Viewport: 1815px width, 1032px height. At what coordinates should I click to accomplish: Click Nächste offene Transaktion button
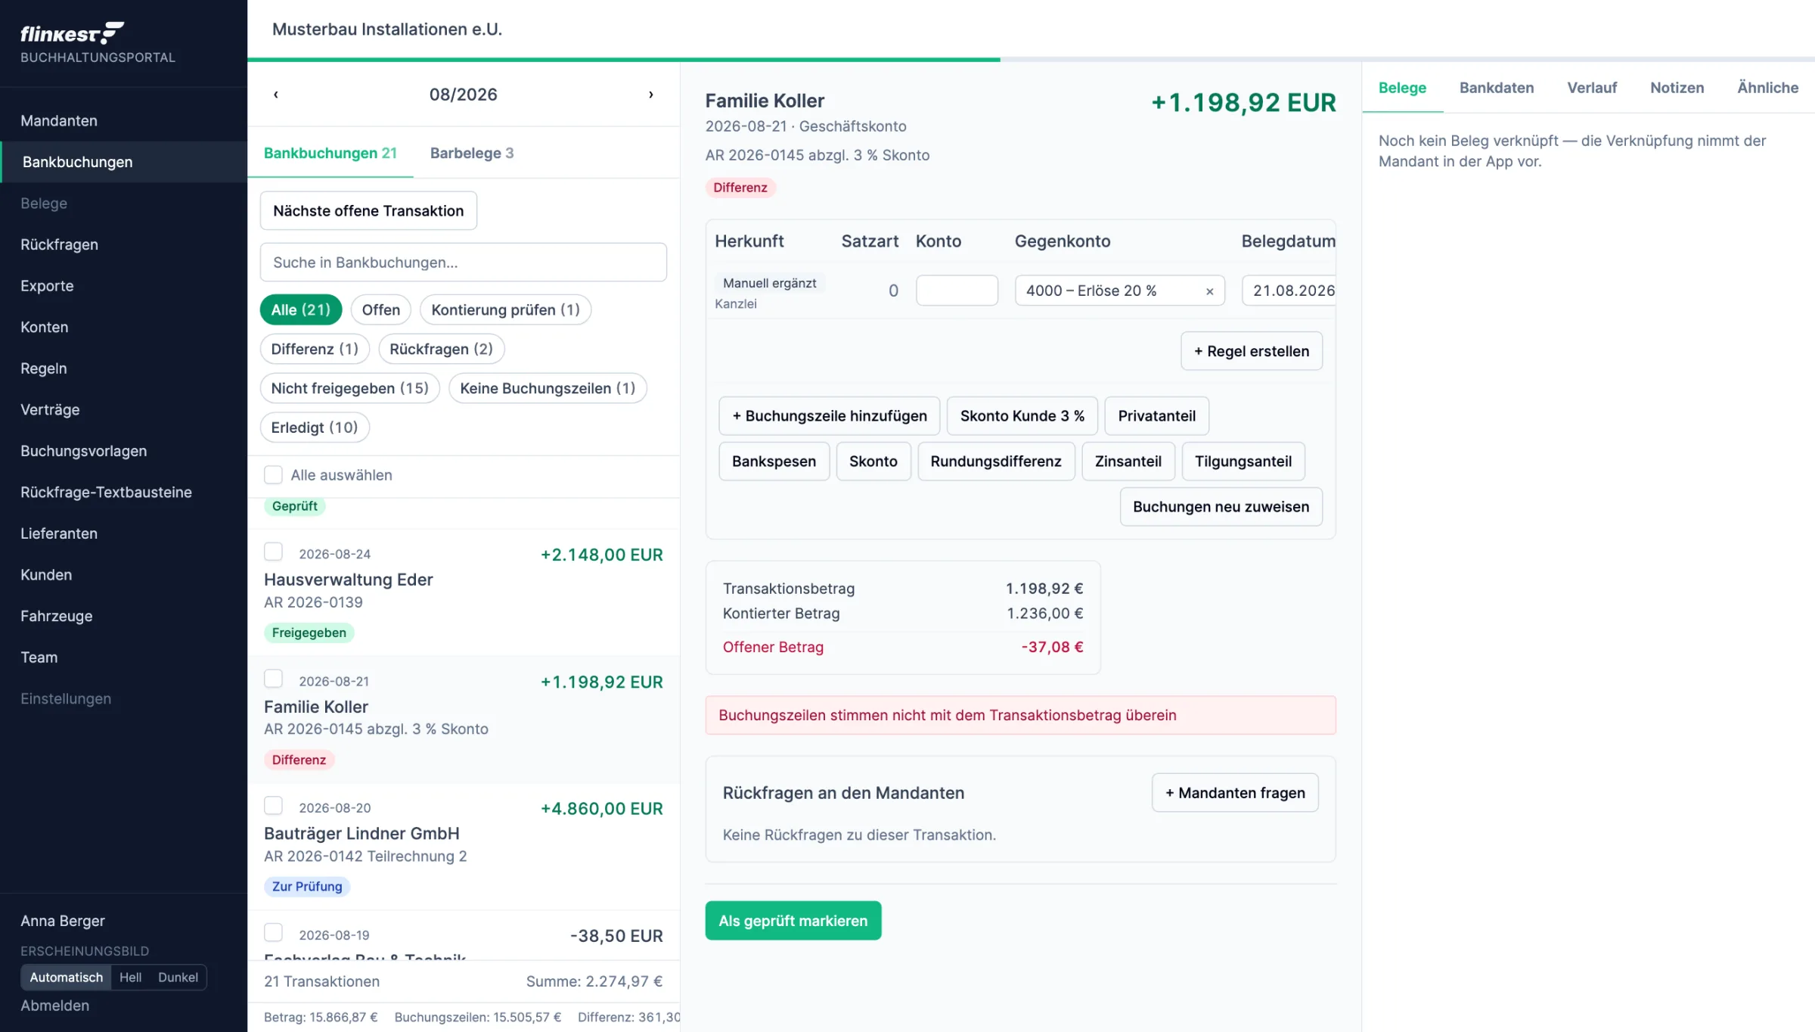(368, 211)
